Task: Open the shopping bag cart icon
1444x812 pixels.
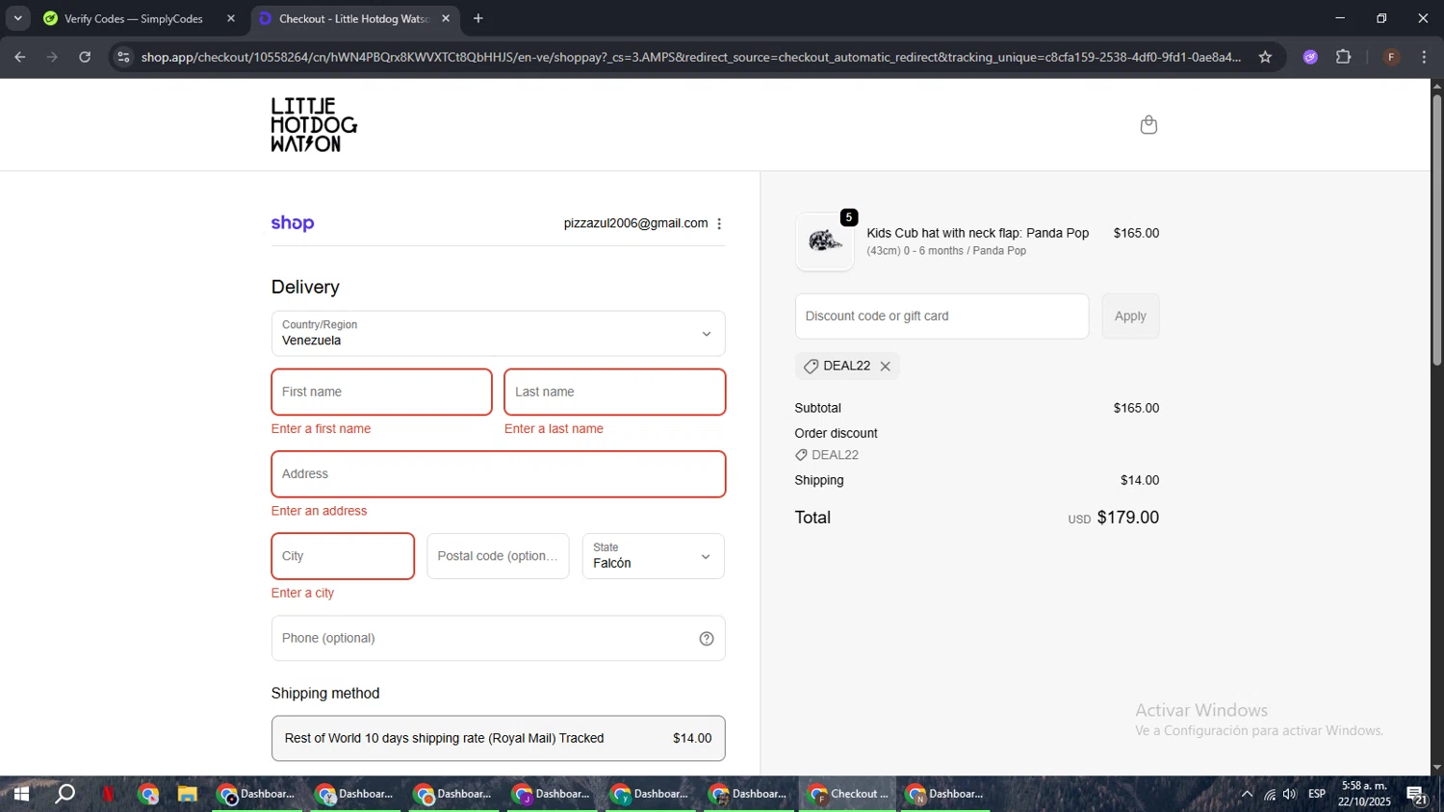Action: 1148,125
